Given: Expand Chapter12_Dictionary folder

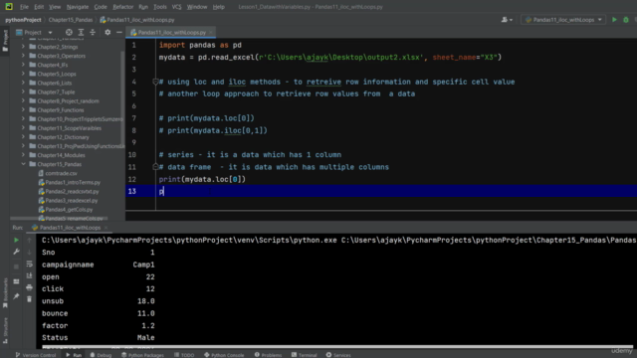Looking at the screenshot, I should [23, 137].
